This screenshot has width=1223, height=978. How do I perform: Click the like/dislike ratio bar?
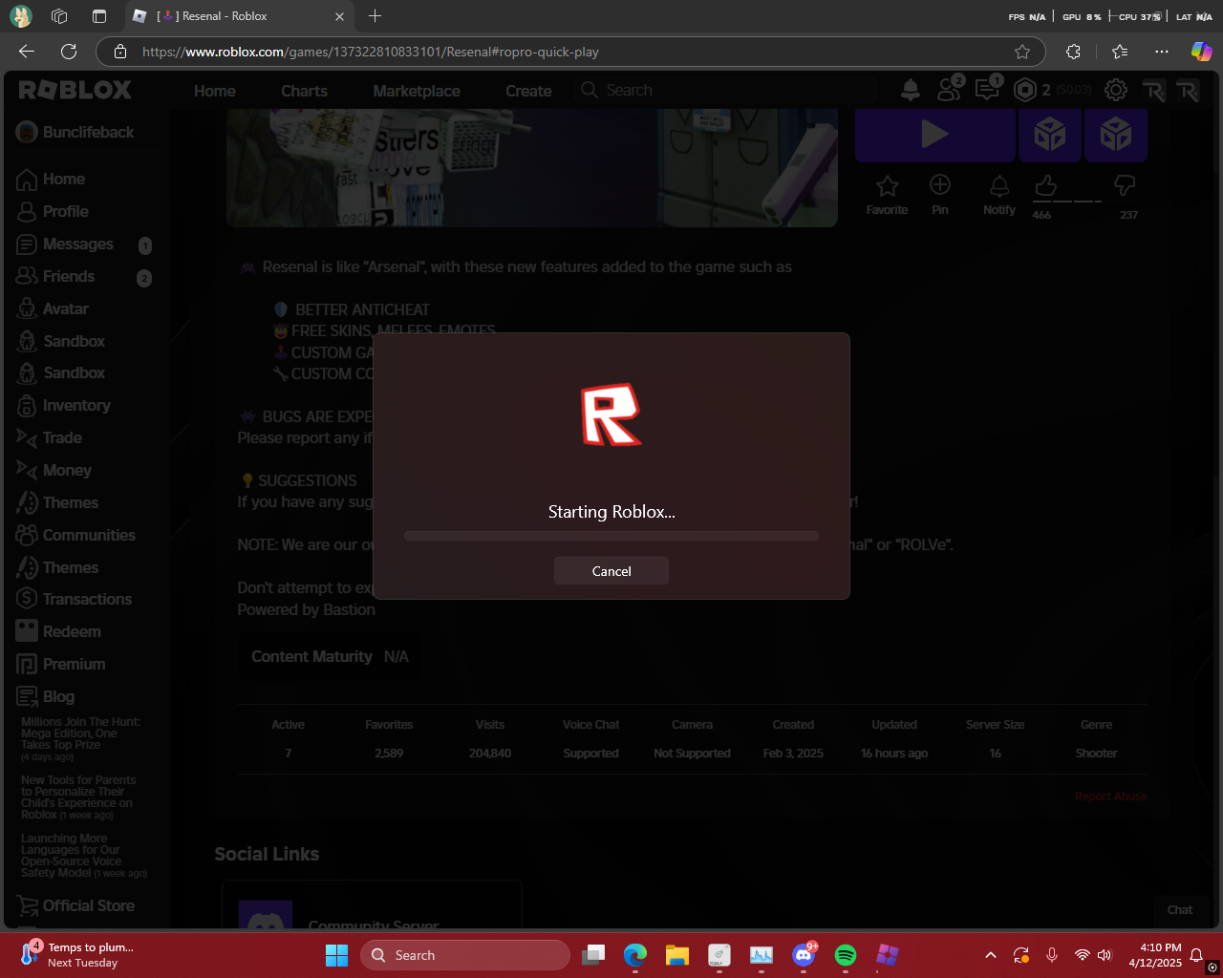[x=1067, y=202]
